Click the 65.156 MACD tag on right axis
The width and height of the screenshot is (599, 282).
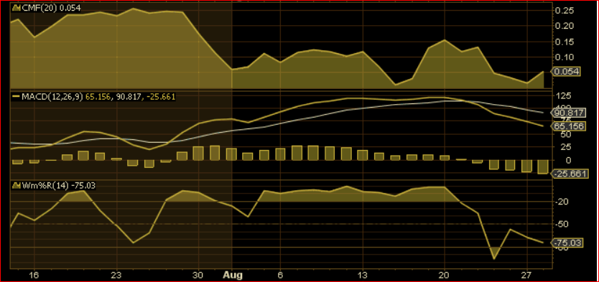point(567,126)
